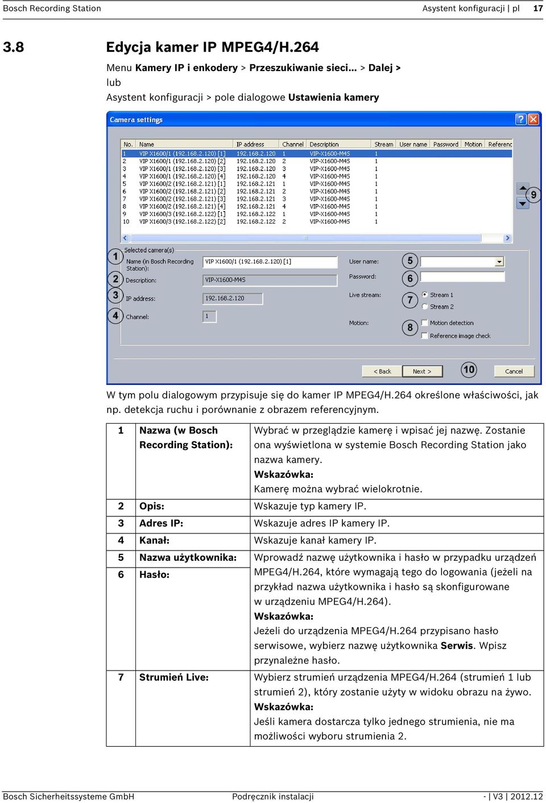Click the horizontal scrollbar thumb of camera list
Viewport: 546px width, 803px height.
tap(305, 238)
